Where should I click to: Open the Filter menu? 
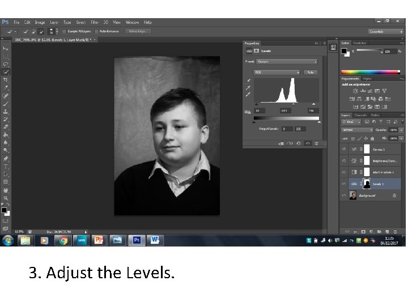[95, 22]
